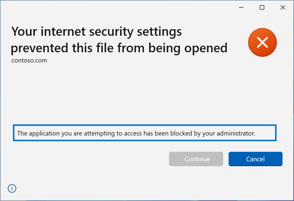The image size is (294, 201).
Task: Click the Cancel button
Action: click(x=255, y=159)
